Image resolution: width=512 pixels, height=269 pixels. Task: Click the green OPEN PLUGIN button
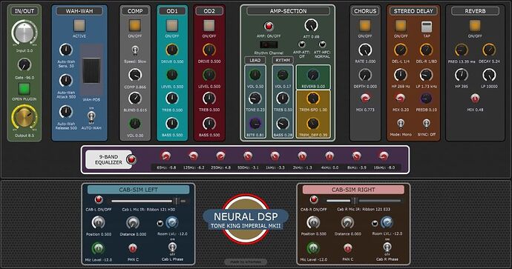tap(24, 89)
